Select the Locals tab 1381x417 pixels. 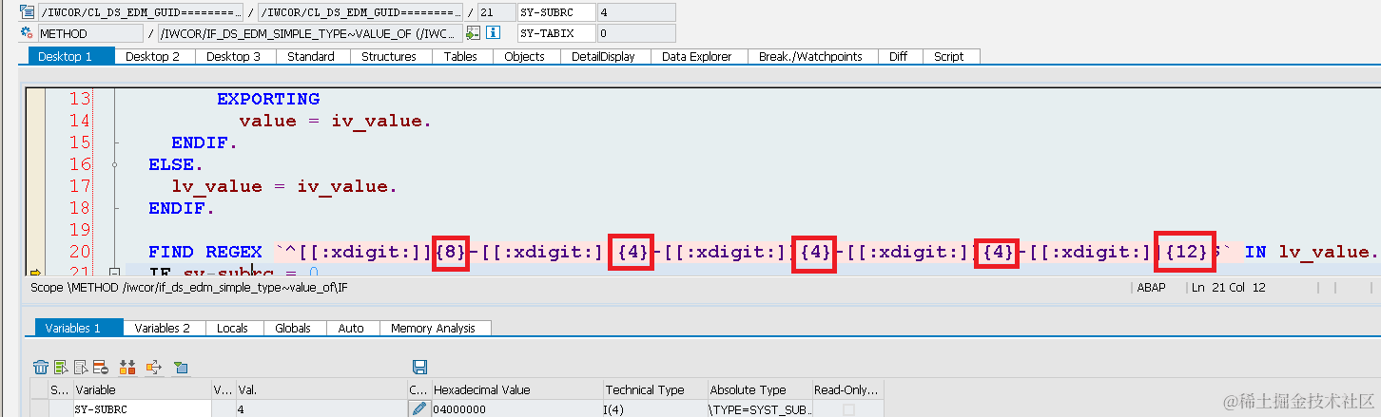233,328
